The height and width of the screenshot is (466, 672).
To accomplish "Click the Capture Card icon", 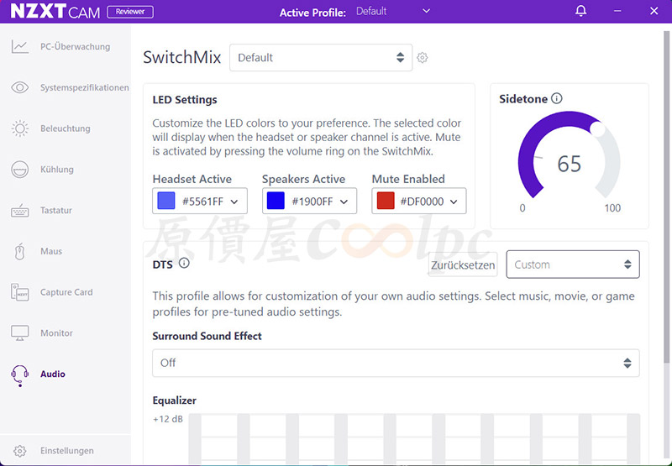I will point(19,292).
